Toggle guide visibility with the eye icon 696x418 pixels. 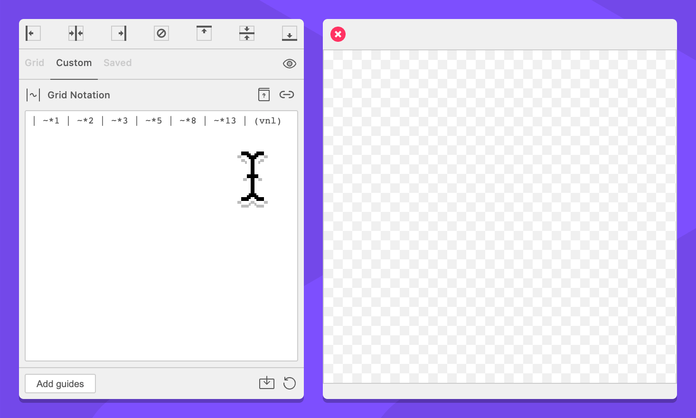coord(289,64)
